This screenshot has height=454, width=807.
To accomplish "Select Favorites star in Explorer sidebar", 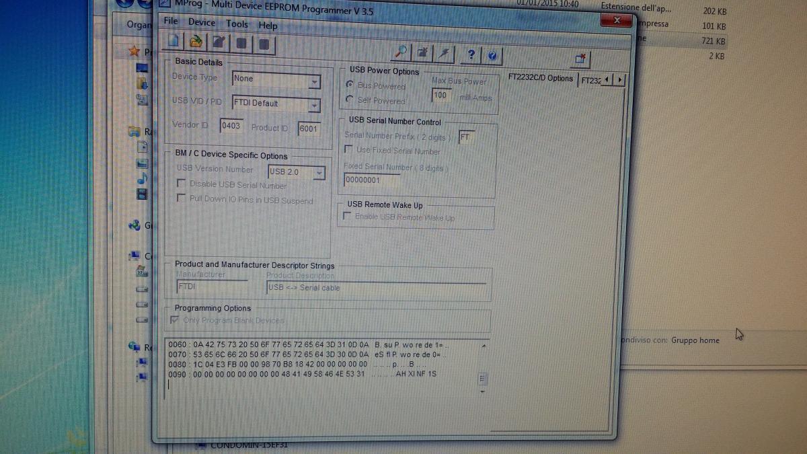I will pos(134,50).
